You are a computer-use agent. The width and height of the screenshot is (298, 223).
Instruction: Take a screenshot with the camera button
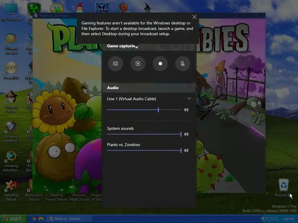coord(115,64)
